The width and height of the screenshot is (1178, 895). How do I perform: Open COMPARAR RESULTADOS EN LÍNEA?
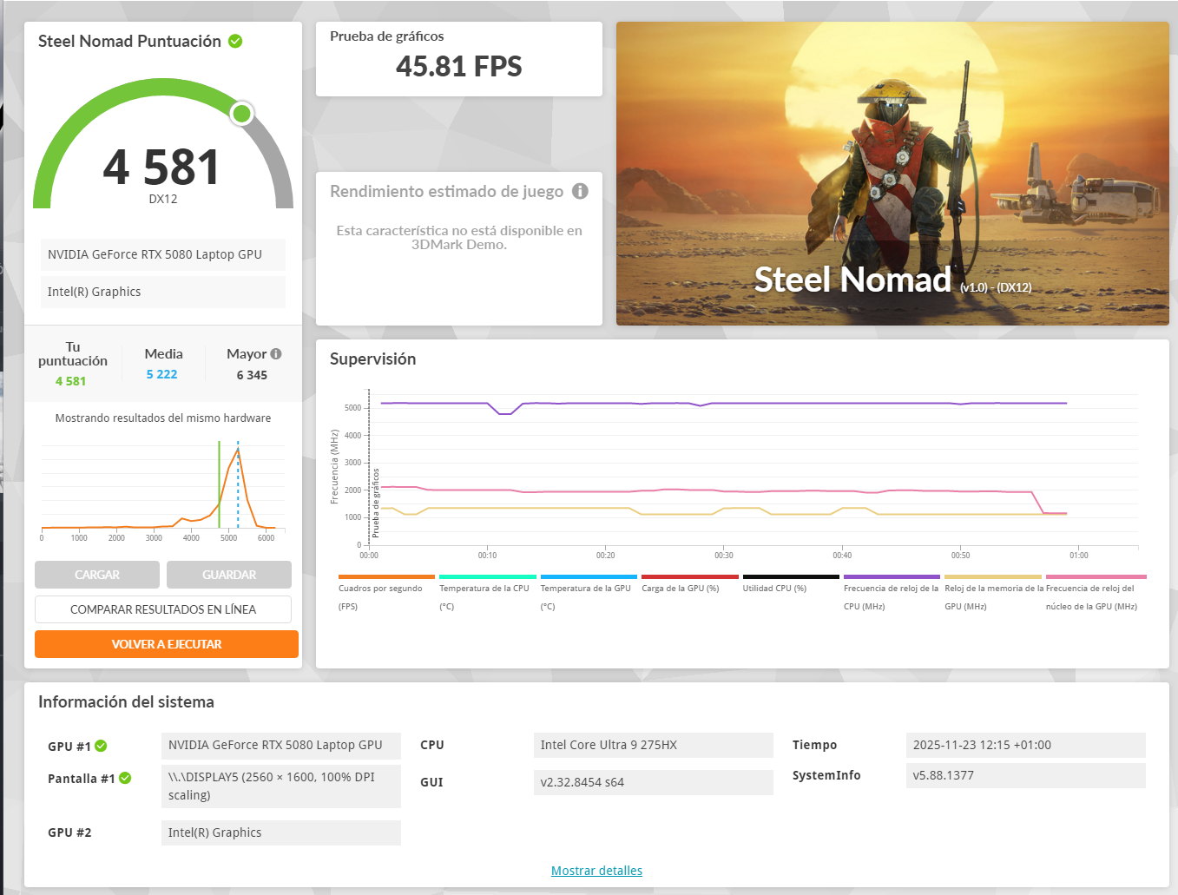pos(163,609)
